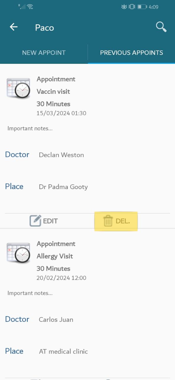Click the trash can delete icon
Image resolution: width=175 pixels, height=380 pixels.
point(108,221)
